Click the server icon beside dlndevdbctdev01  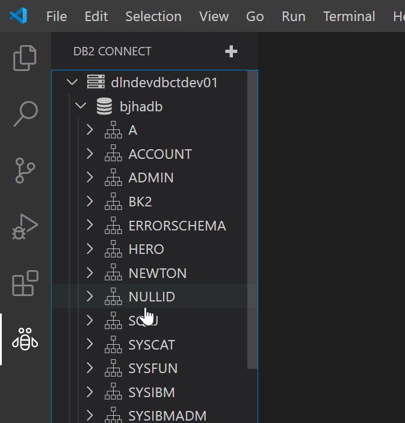tap(96, 82)
